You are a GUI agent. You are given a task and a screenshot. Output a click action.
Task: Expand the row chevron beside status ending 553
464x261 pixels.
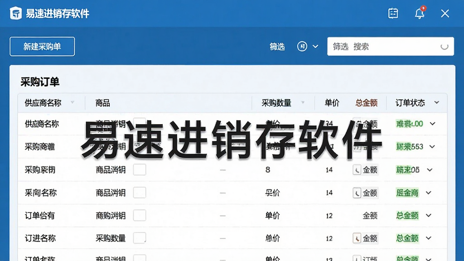point(432,146)
